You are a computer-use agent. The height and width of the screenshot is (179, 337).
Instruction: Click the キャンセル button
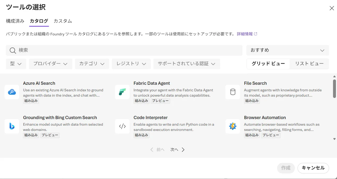tap(313, 168)
